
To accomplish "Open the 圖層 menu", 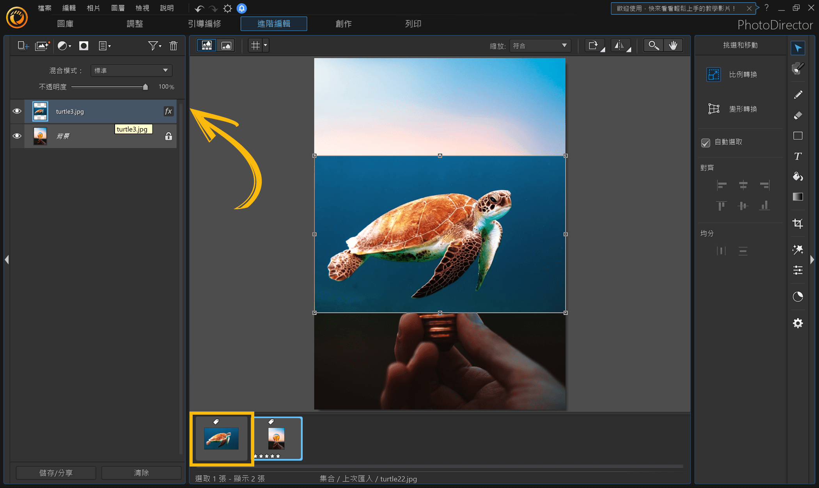I will click(118, 8).
